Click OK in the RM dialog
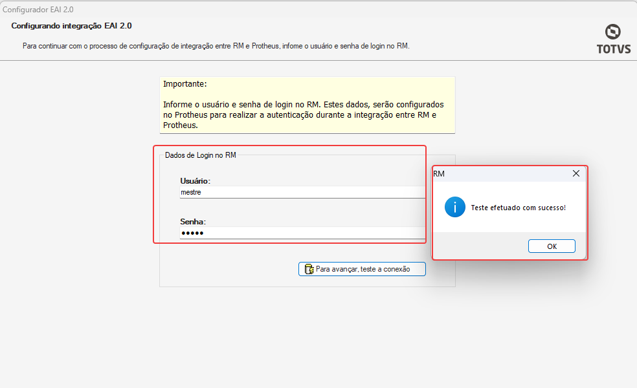The height and width of the screenshot is (388, 637). pos(552,246)
